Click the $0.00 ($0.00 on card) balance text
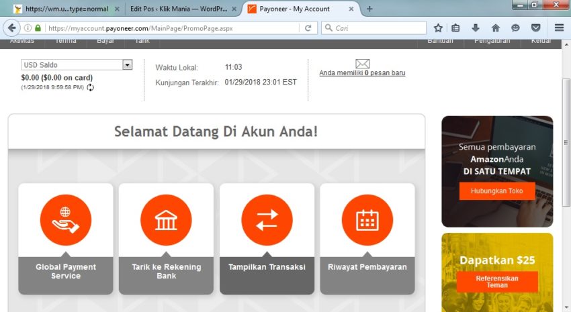Image resolution: width=571 pixels, height=312 pixels. tap(57, 77)
